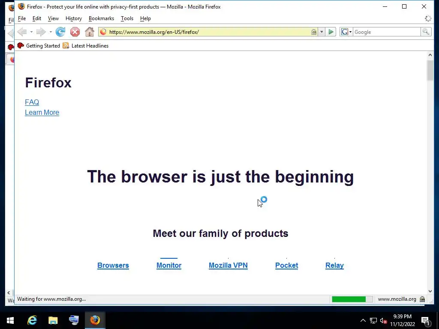Show hidden system tray icons

[x=363, y=320]
